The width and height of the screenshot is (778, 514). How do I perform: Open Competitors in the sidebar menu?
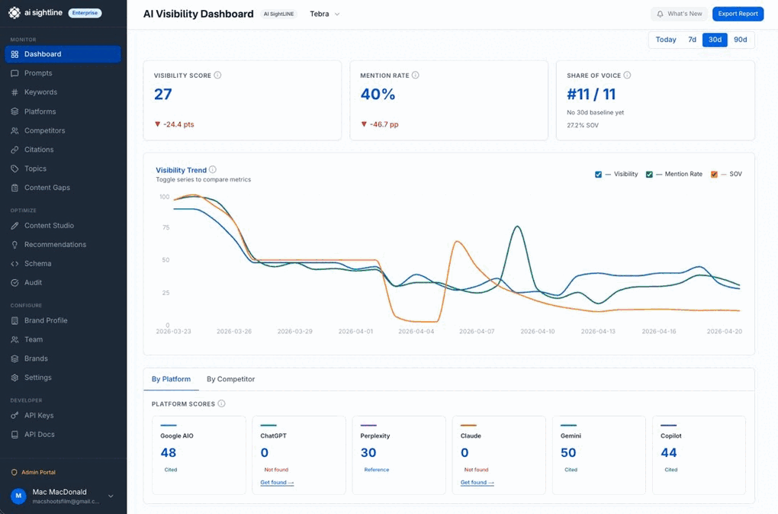tap(44, 130)
